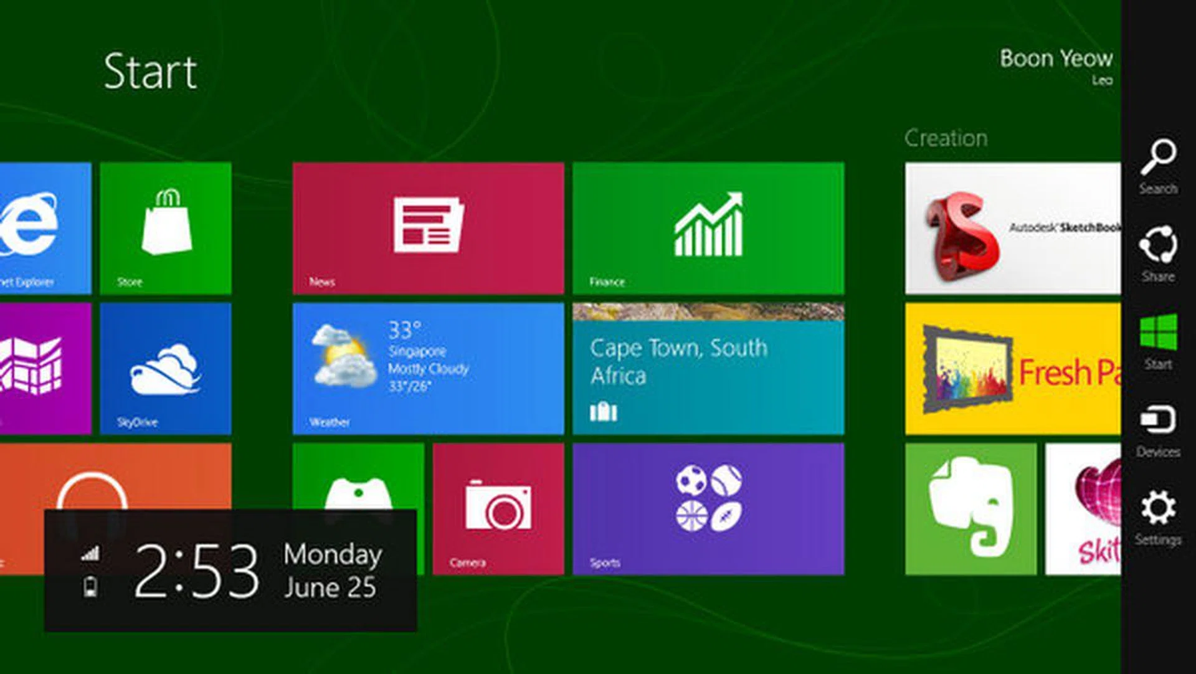This screenshot has height=674, width=1196.
Task: Open Cape Town travel tile
Action: click(x=708, y=369)
